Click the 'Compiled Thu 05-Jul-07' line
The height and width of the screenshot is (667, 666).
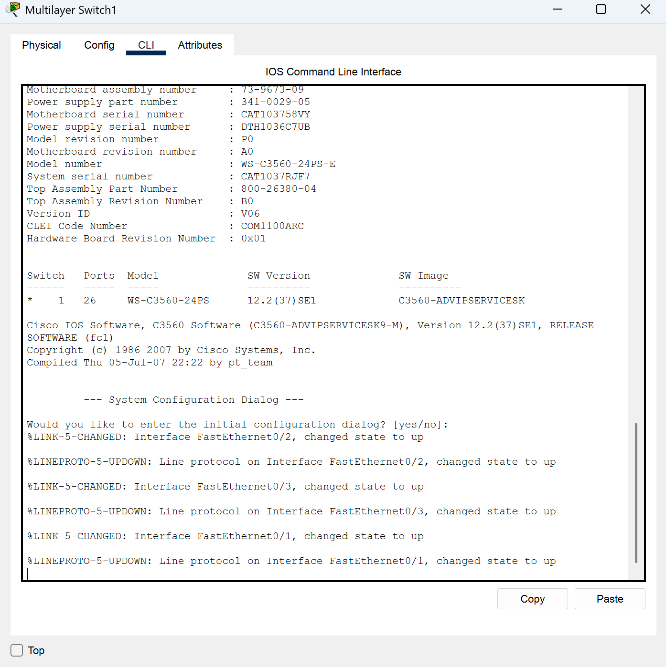coord(150,363)
